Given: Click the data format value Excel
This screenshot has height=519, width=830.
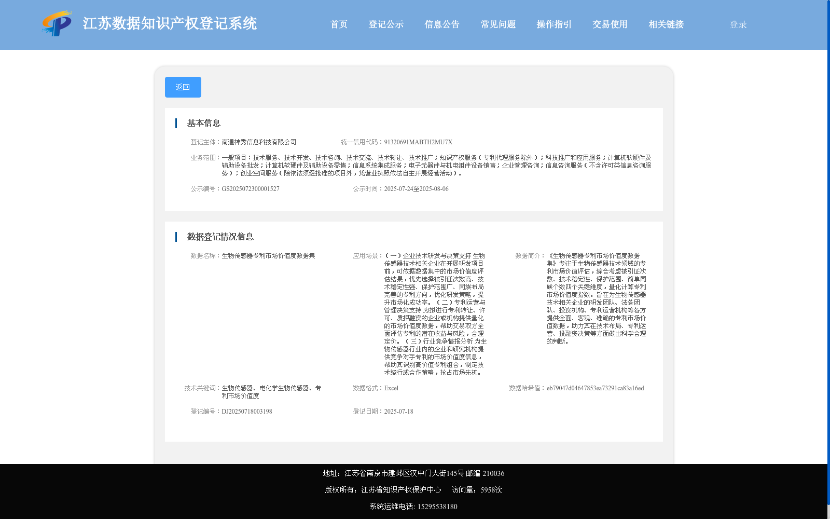Looking at the screenshot, I should [x=391, y=388].
